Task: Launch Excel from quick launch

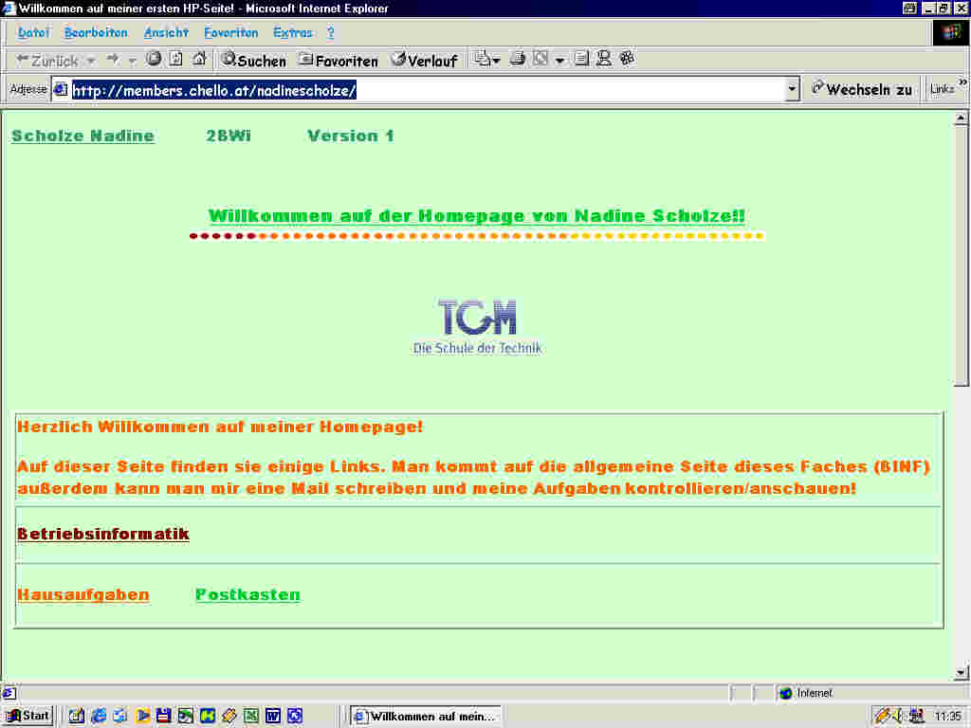Action: click(x=250, y=717)
